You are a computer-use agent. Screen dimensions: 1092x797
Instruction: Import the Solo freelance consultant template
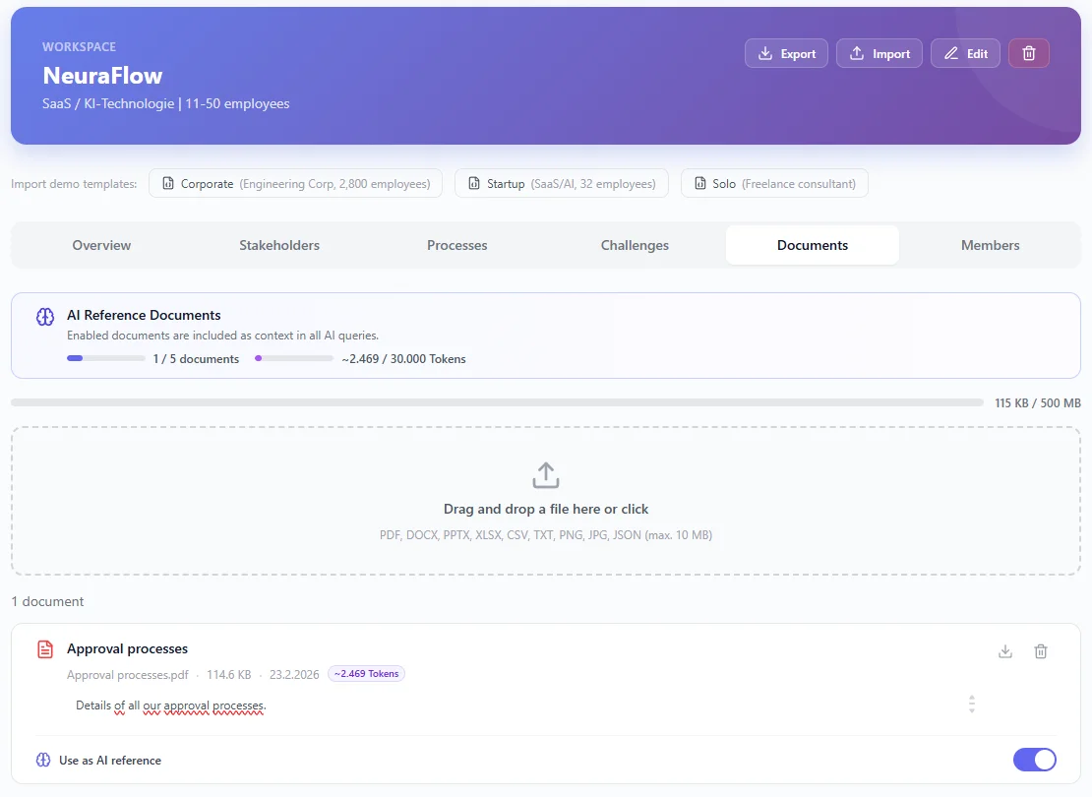coord(774,184)
